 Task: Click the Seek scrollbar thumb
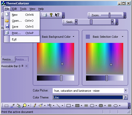[91, 22]
